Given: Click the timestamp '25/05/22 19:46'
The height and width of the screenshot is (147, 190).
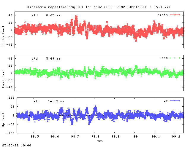Looking at the screenshot, I should pos(17,145).
